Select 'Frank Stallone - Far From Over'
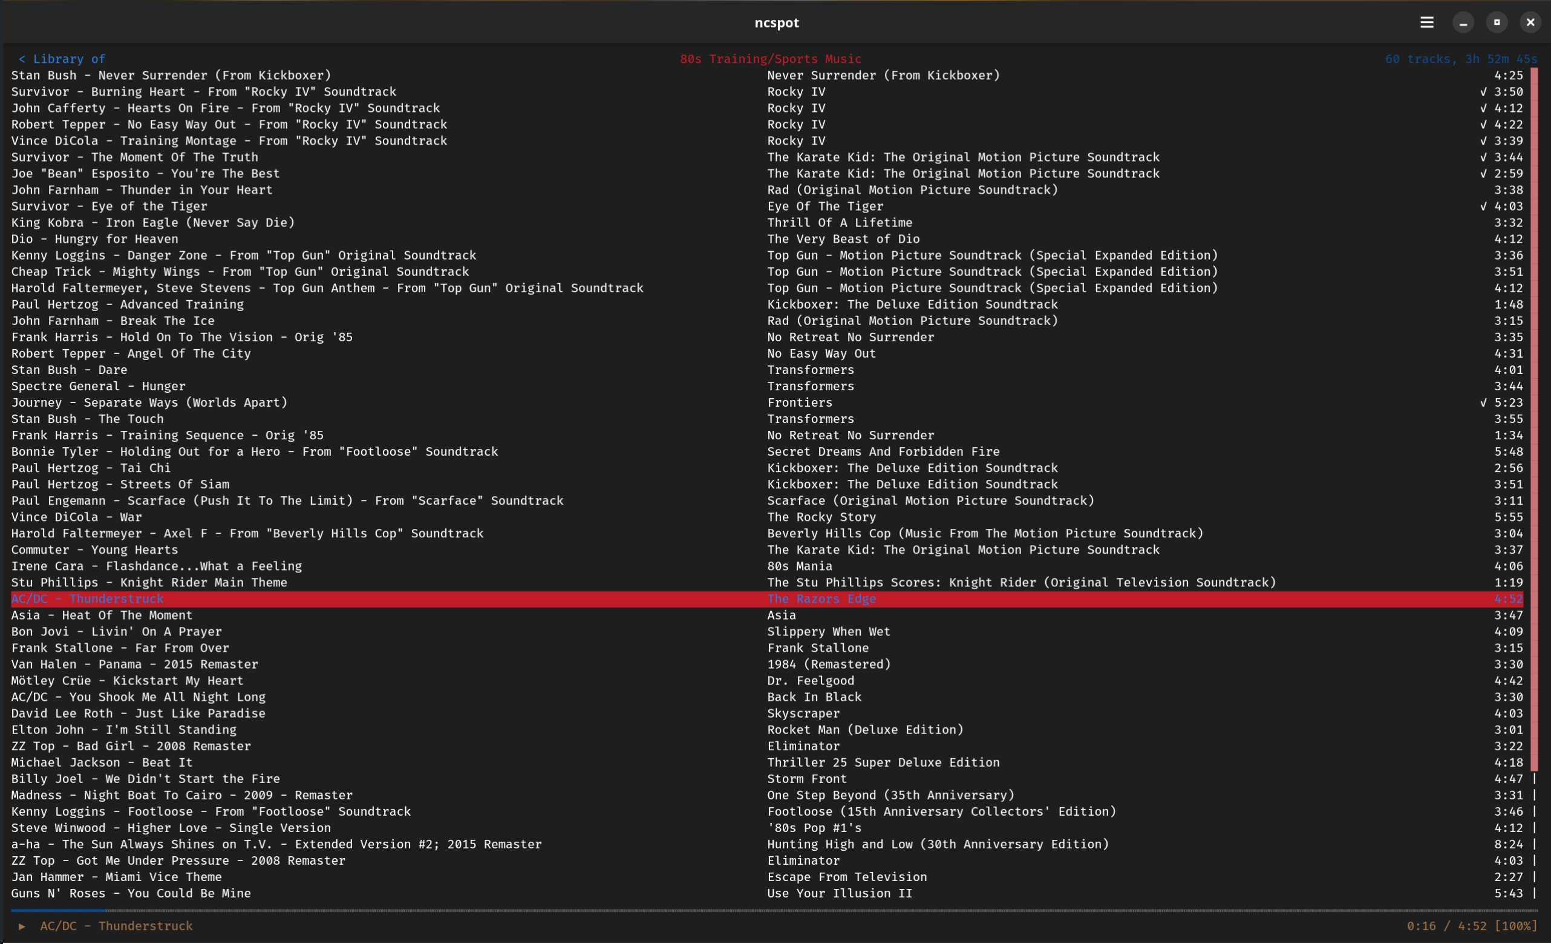The width and height of the screenshot is (1551, 944). [x=767, y=649]
